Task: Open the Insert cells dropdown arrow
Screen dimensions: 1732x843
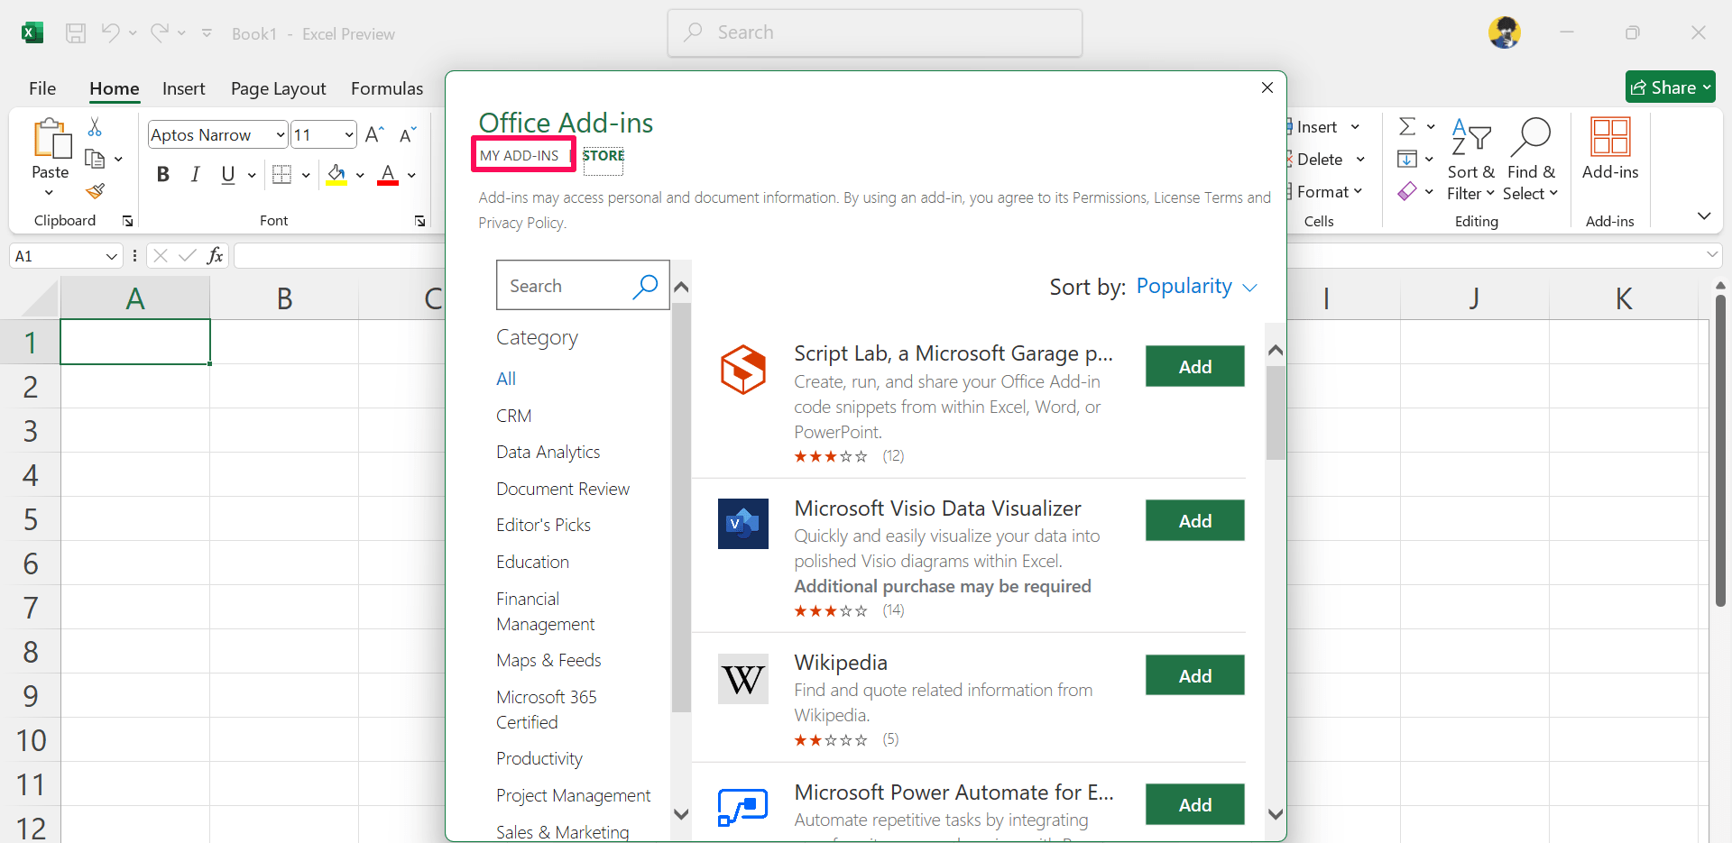Action: (x=1355, y=127)
